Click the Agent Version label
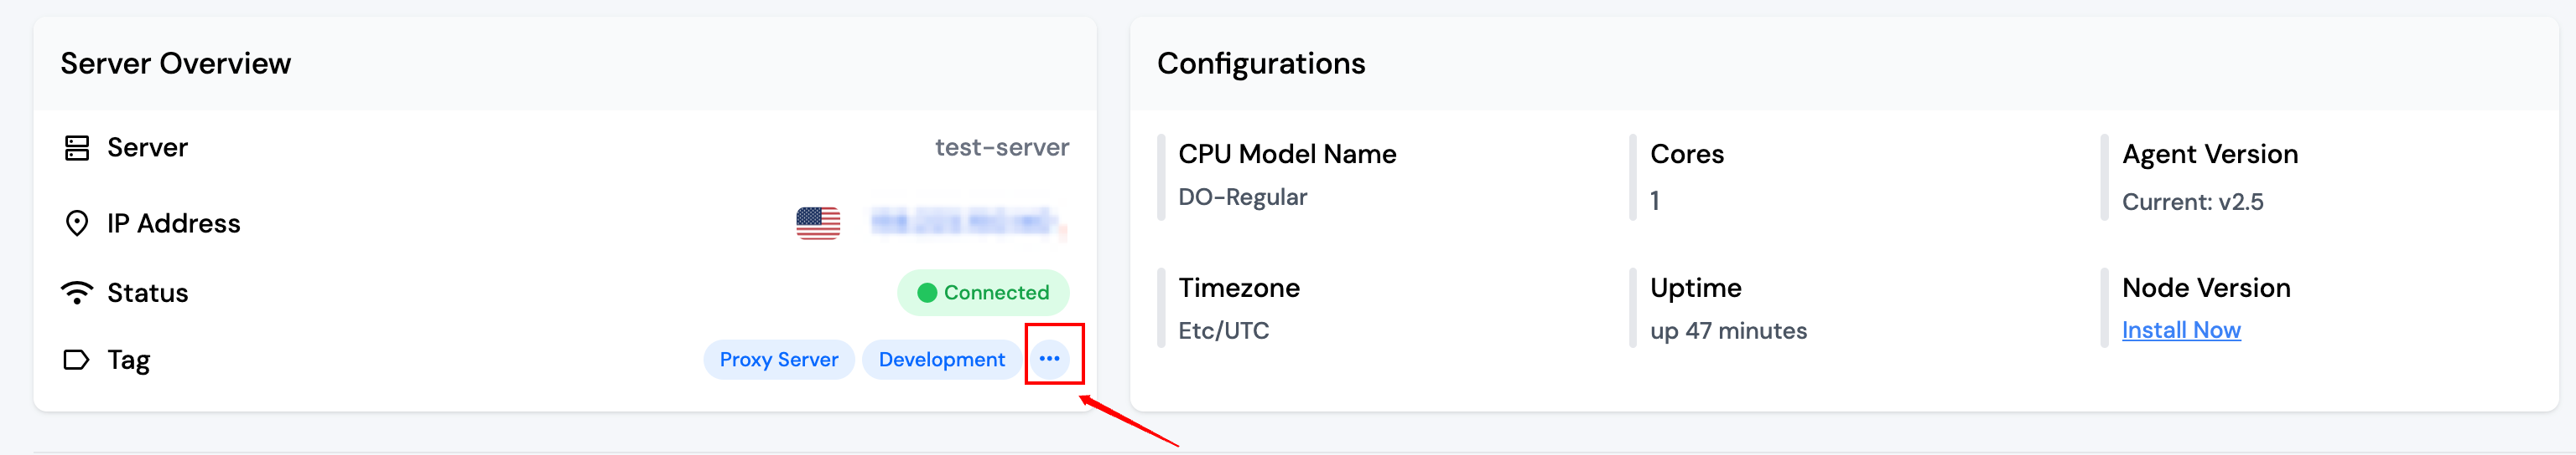Screen dimensions: 2576x455 tap(2209, 155)
